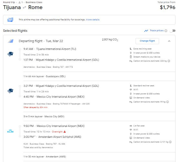Viewport: 178px width, 162px height.
Task: Open the More details link
Action: click(x=93, y=20)
